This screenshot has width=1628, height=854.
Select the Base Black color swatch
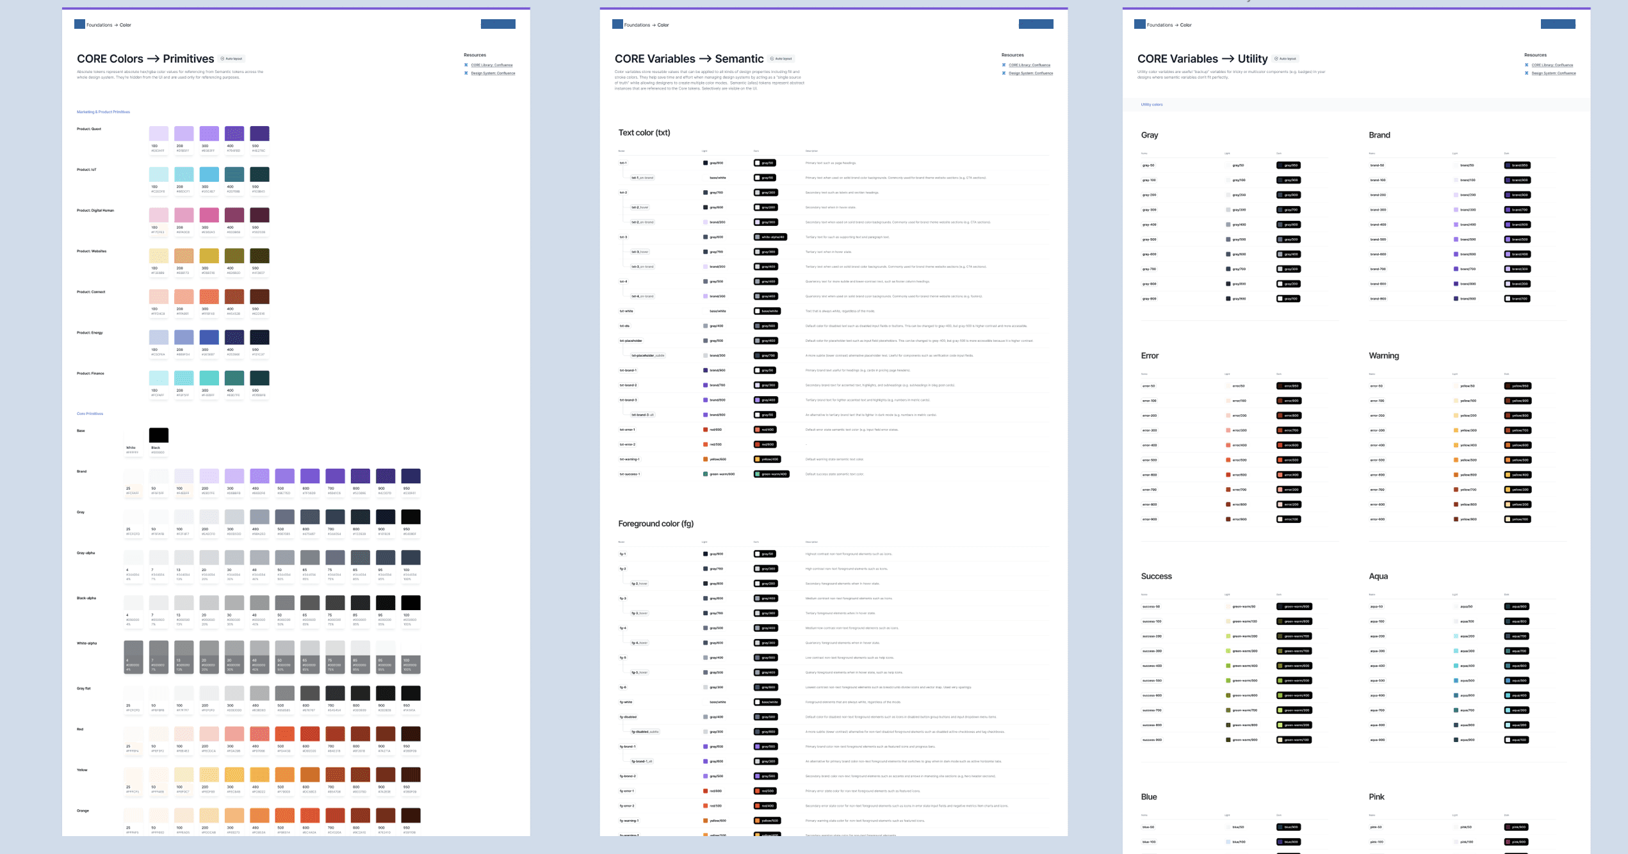(x=159, y=435)
